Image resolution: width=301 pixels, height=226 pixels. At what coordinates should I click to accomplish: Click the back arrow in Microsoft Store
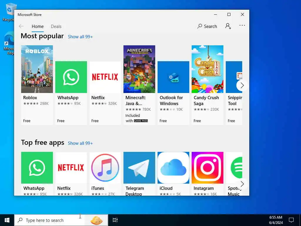[21, 26]
